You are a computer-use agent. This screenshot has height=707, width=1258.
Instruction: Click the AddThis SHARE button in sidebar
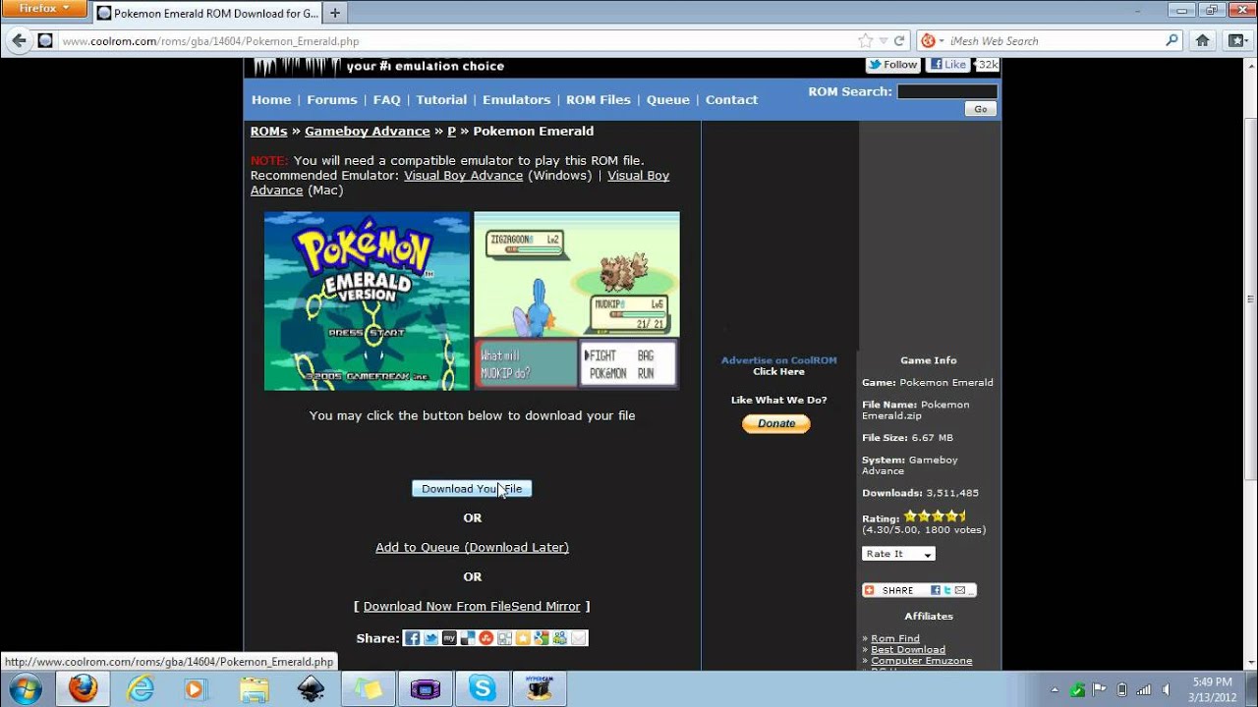click(x=919, y=590)
